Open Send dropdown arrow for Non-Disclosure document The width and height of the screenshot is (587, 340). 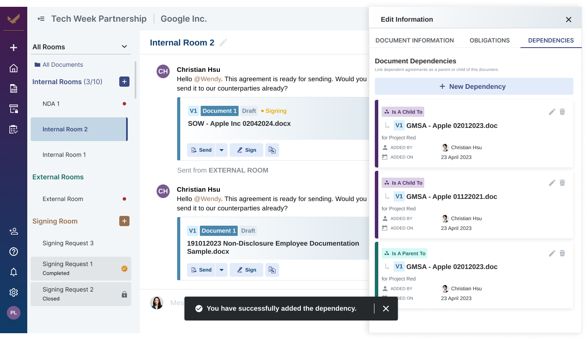coord(222,270)
